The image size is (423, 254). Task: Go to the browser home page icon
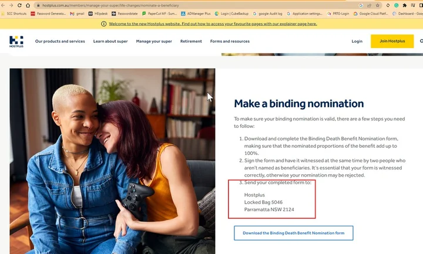28,5
